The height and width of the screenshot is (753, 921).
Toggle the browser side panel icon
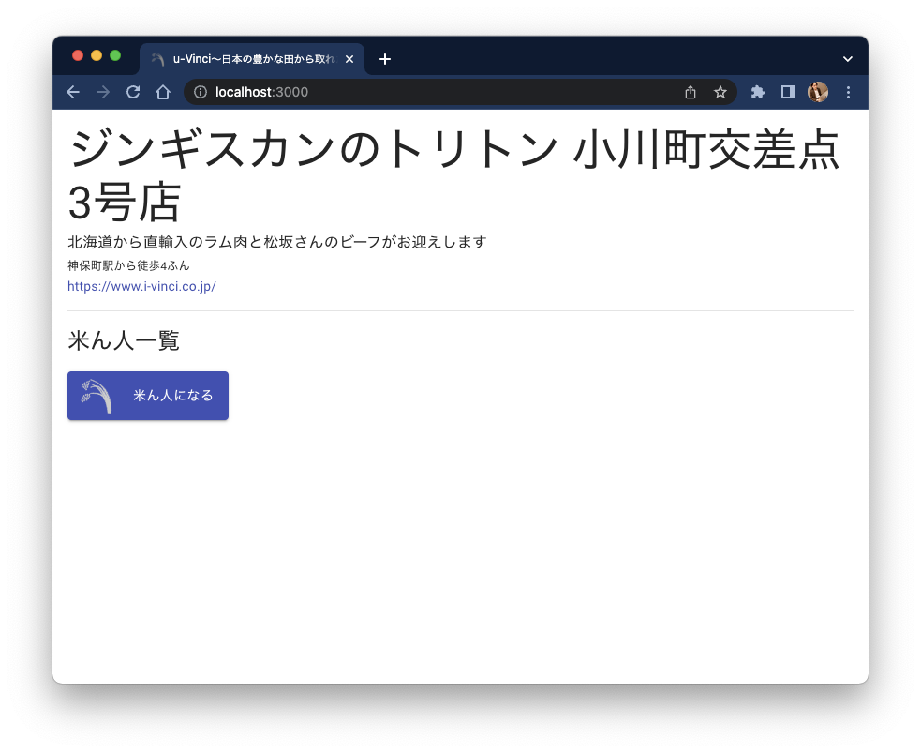[788, 92]
